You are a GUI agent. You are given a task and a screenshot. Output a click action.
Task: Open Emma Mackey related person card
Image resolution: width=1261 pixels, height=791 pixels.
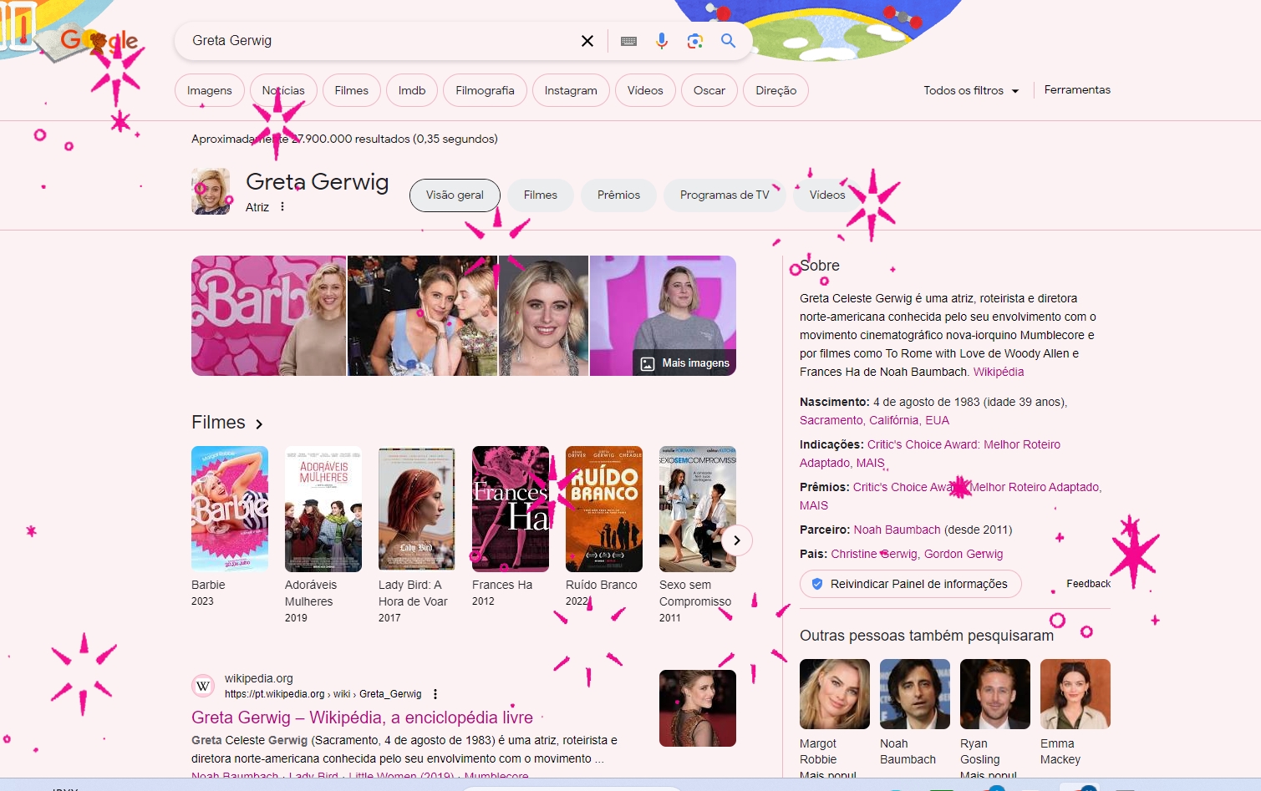click(1075, 712)
